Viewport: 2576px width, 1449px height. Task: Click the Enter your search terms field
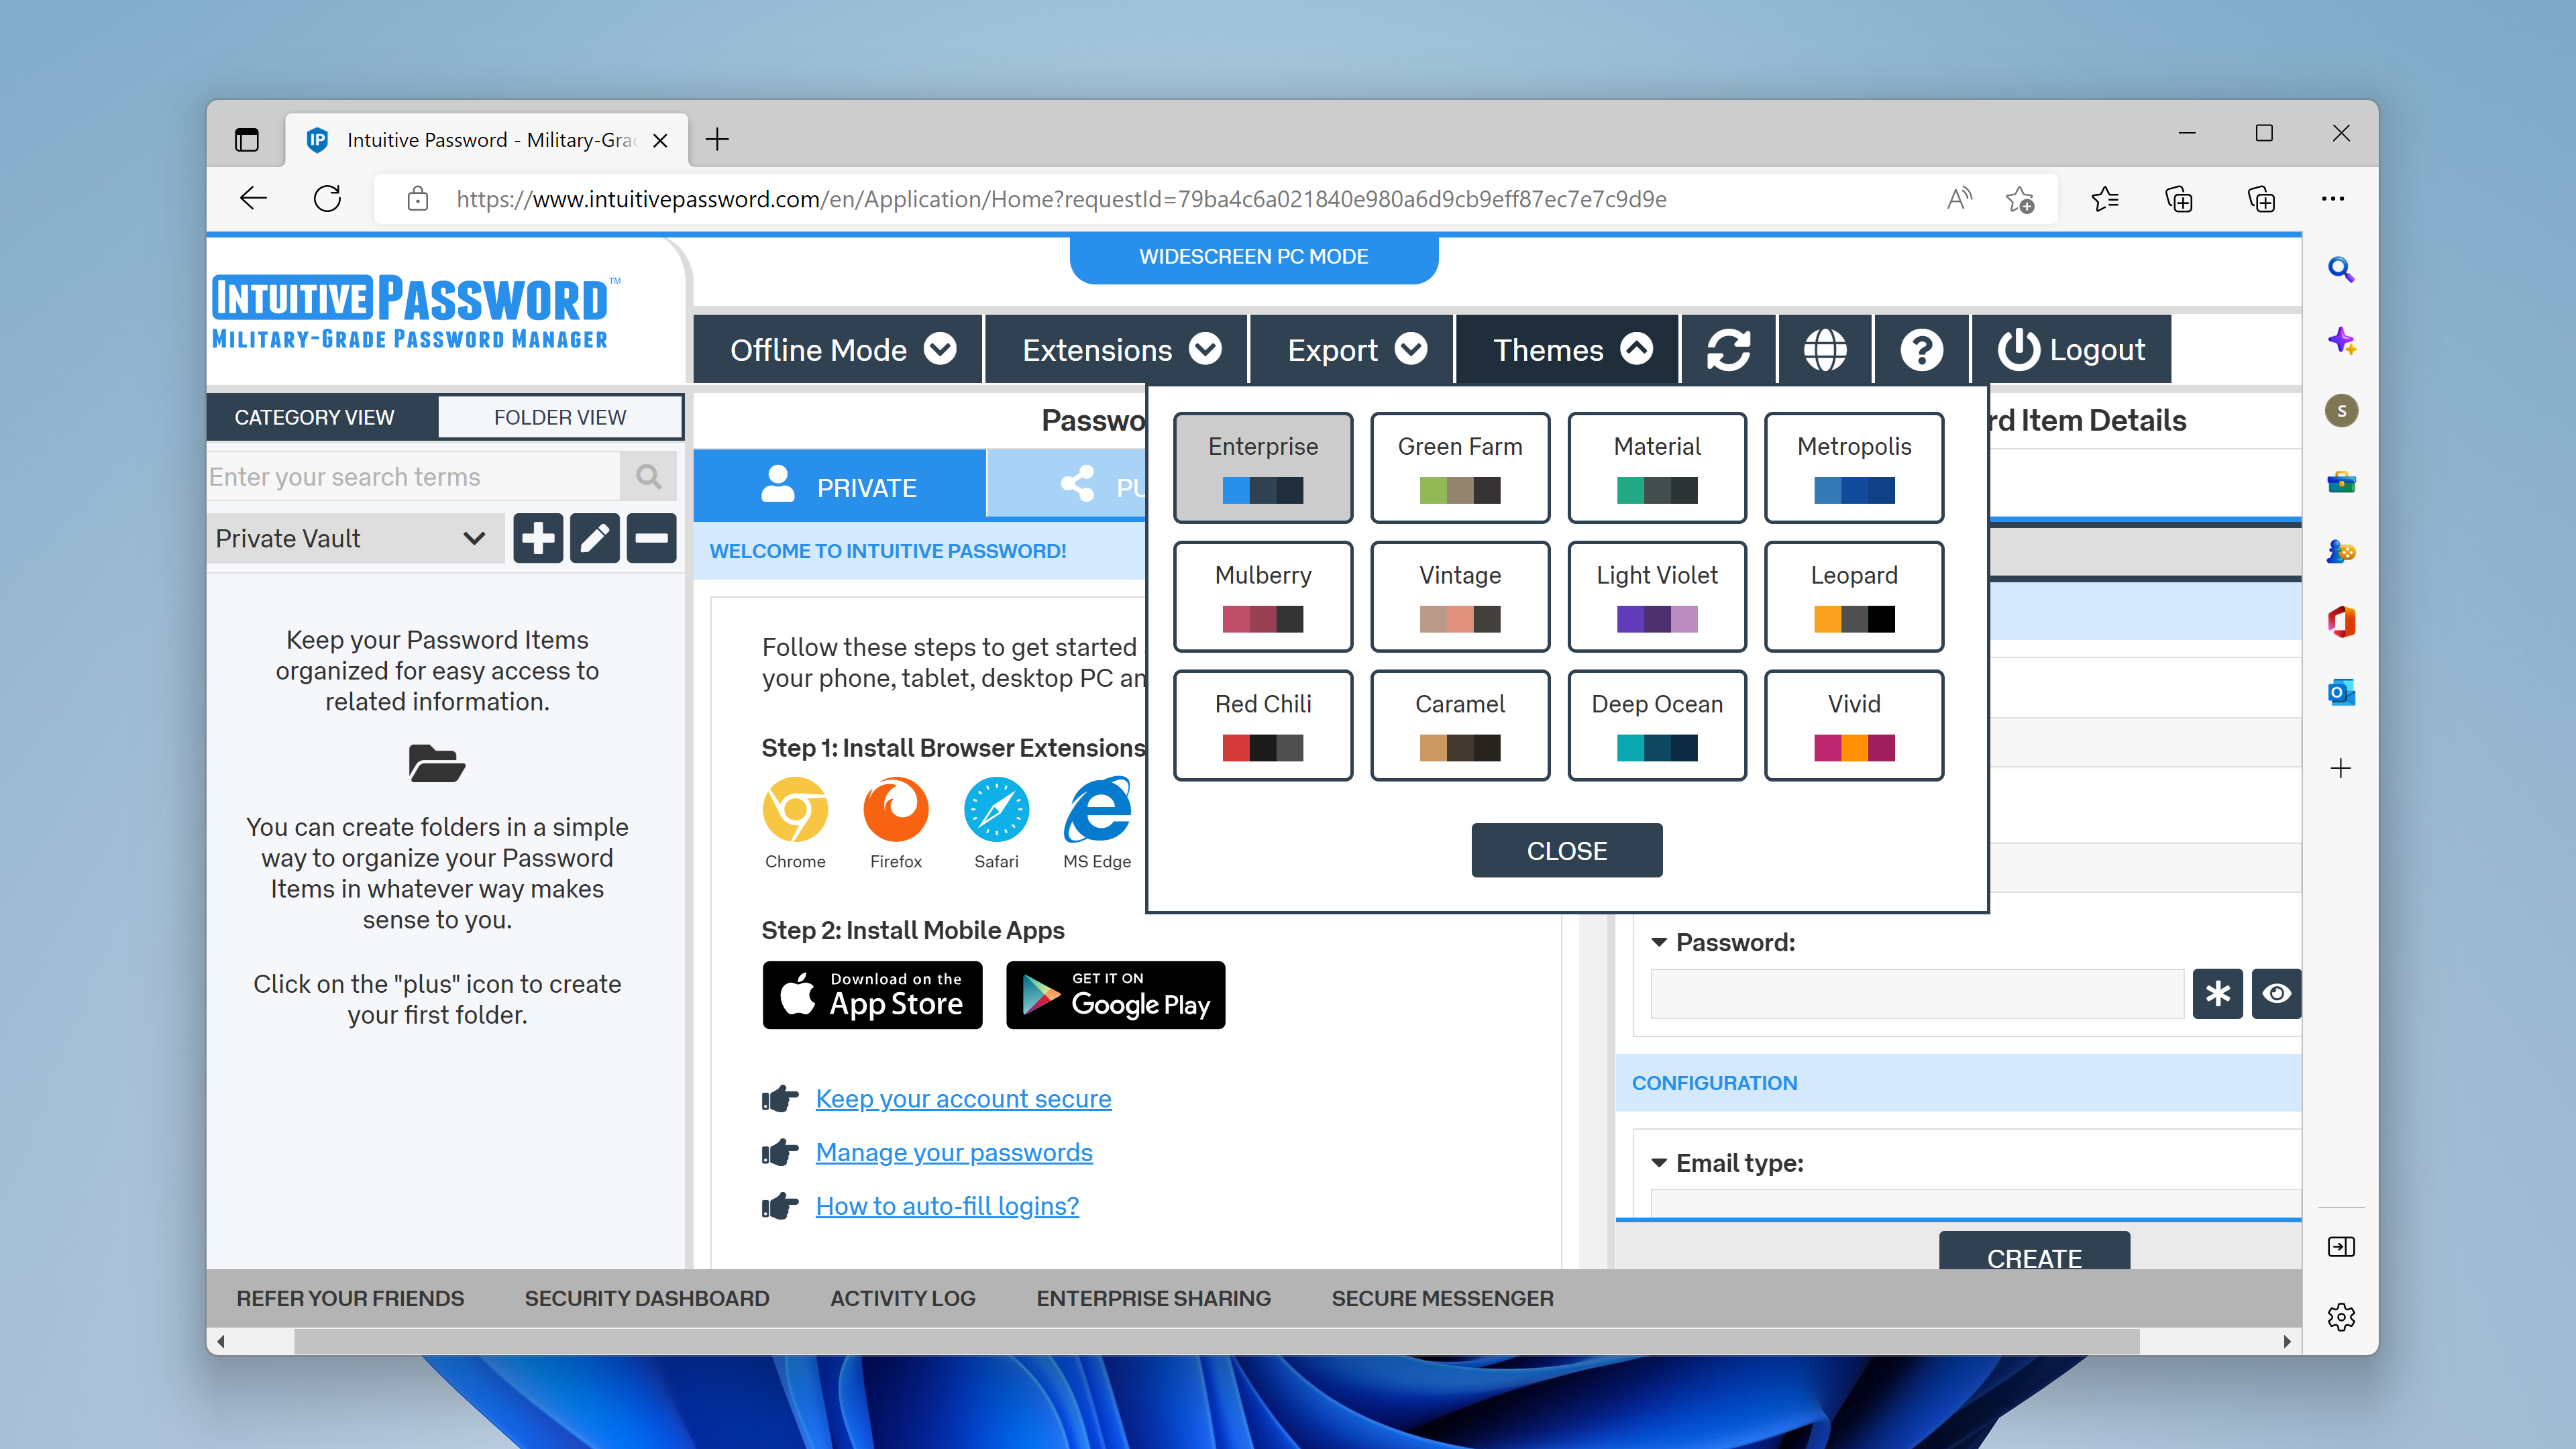tap(413, 476)
